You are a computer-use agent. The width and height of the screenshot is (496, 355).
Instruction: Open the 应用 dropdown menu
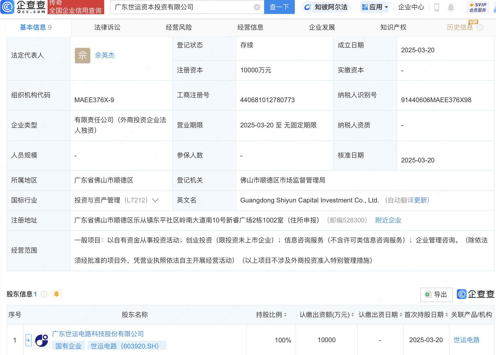pyautogui.click(x=375, y=7)
